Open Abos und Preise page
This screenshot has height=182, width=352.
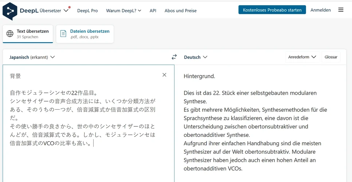(x=180, y=11)
